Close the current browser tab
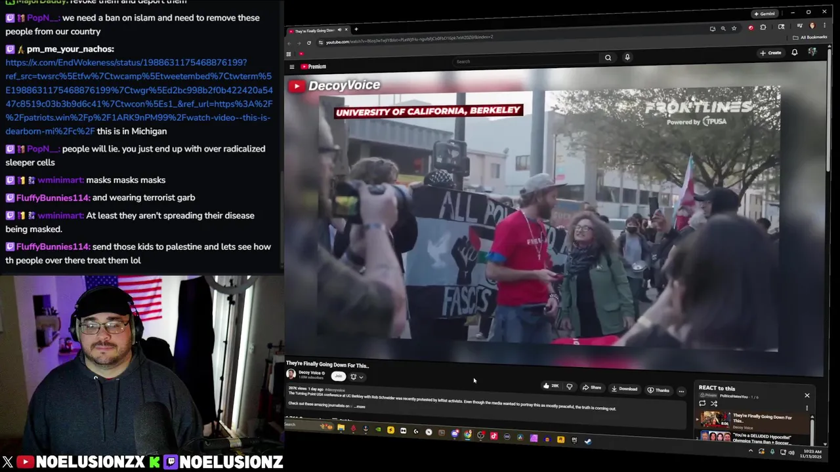The image size is (840, 472). tap(346, 29)
